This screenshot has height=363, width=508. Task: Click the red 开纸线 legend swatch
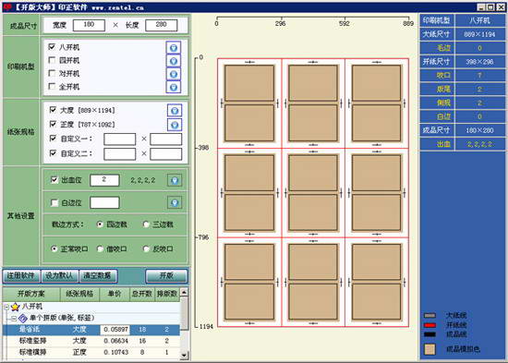429,325
